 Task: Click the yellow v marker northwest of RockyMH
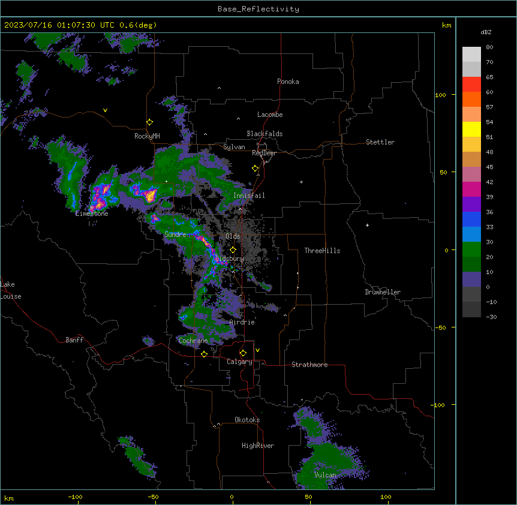pyautogui.click(x=105, y=110)
